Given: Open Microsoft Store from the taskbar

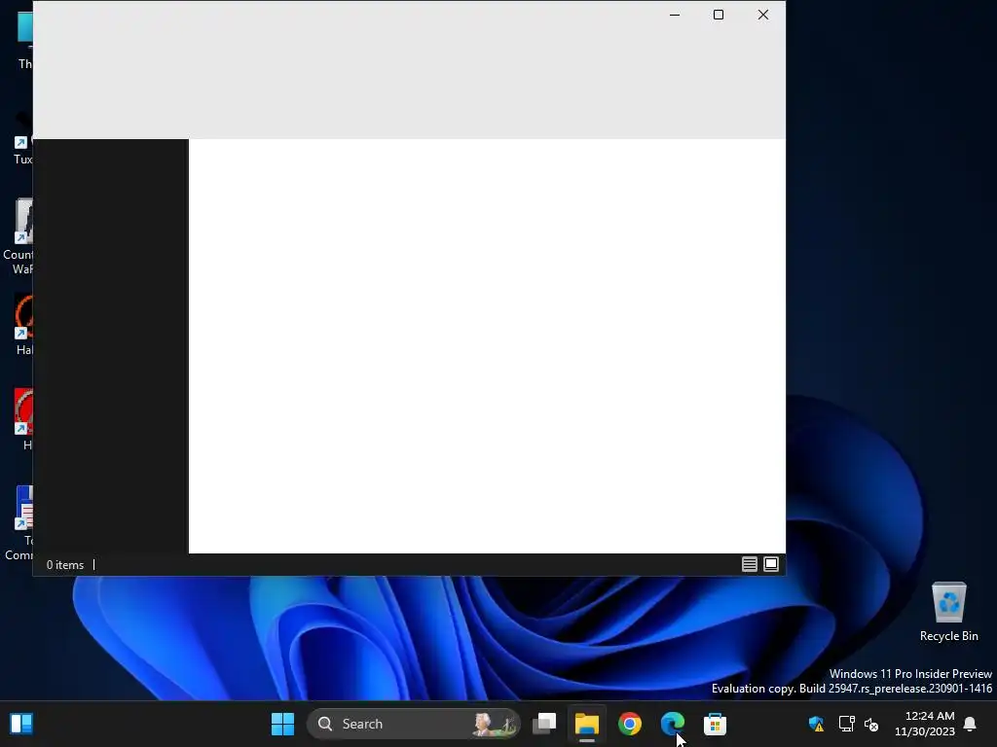Looking at the screenshot, I should coord(715,724).
